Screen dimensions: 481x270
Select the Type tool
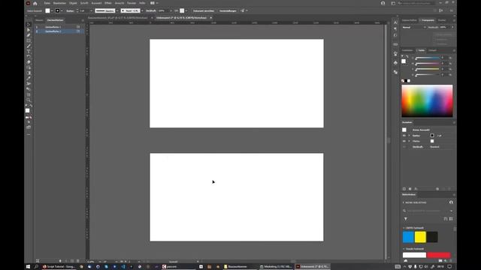click(29, 52)
